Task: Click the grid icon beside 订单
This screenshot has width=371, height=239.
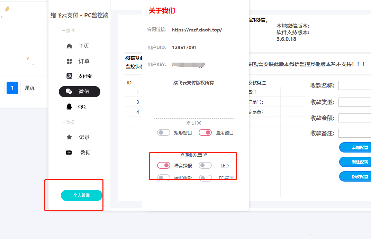Action: coord(69,61)
